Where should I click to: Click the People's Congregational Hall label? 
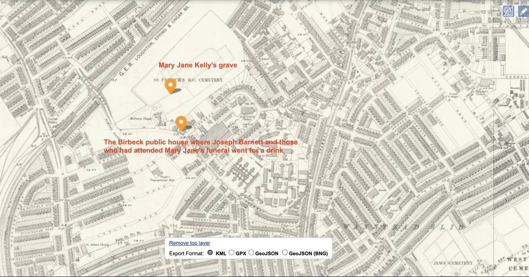tap(162, 178)
